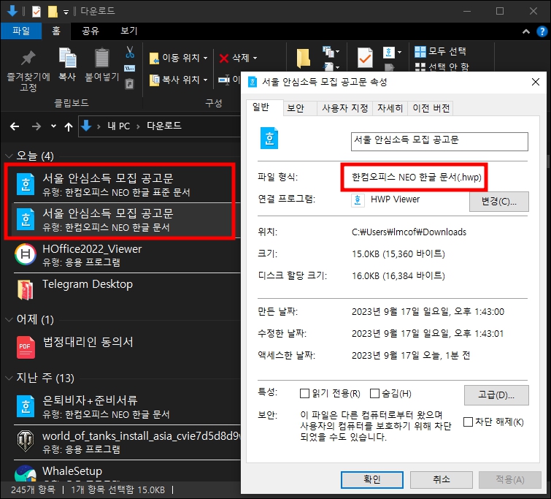Expand the 삭제 dropdown arrow
This screenshot has width=551, height=499.
[x=255, y=58]
